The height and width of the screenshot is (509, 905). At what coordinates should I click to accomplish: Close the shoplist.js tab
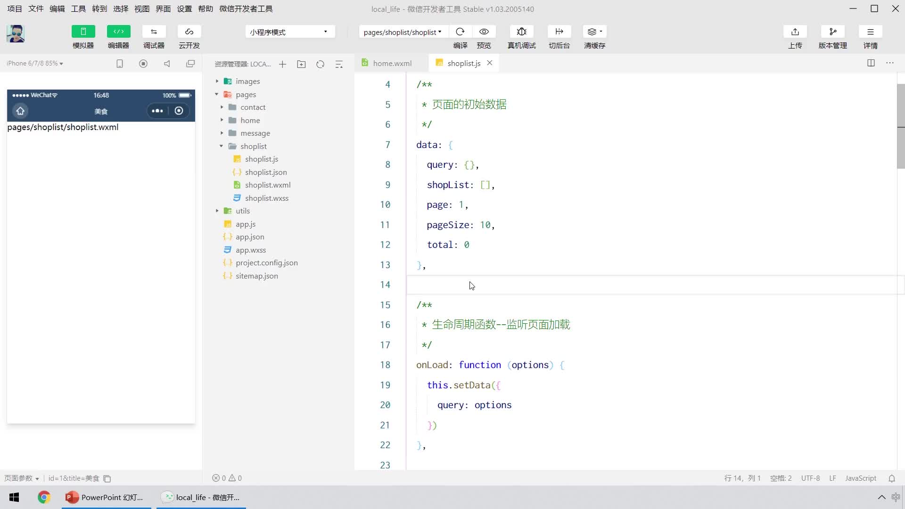(x=490, y=63)
